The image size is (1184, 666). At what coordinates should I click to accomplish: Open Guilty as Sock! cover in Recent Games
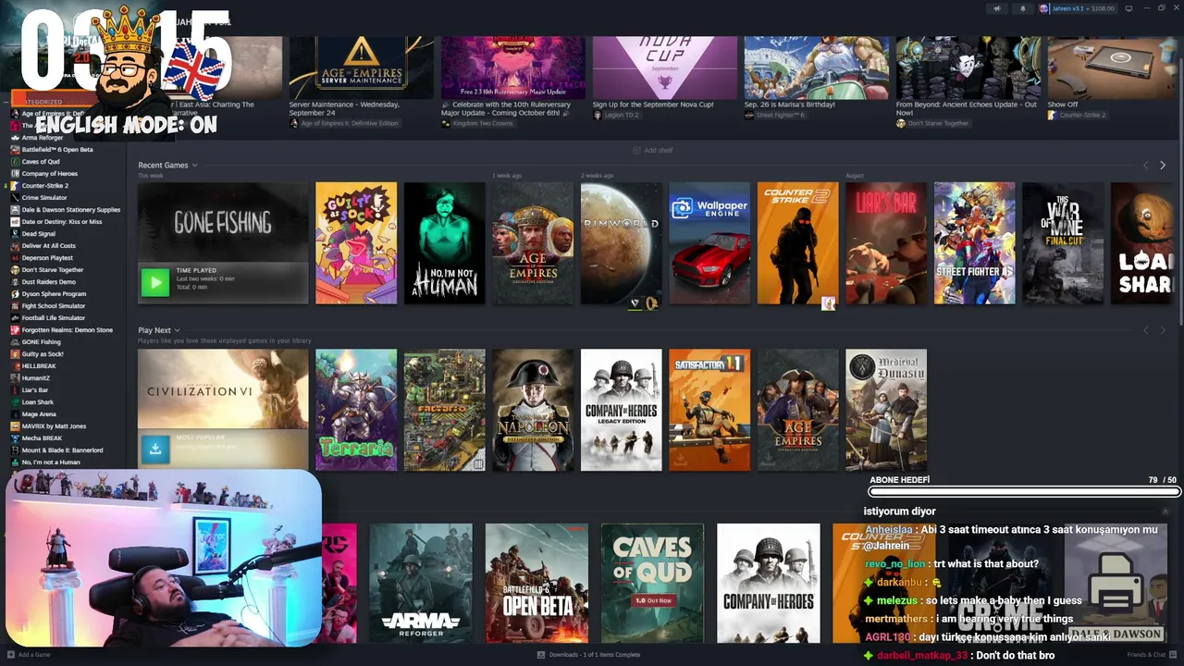point(356,243)
